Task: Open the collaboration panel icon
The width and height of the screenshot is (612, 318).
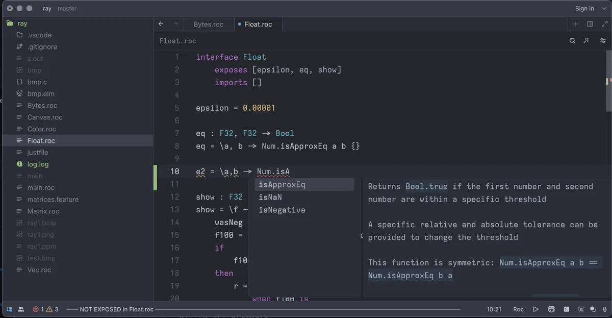Action: (x=21, y=309)
